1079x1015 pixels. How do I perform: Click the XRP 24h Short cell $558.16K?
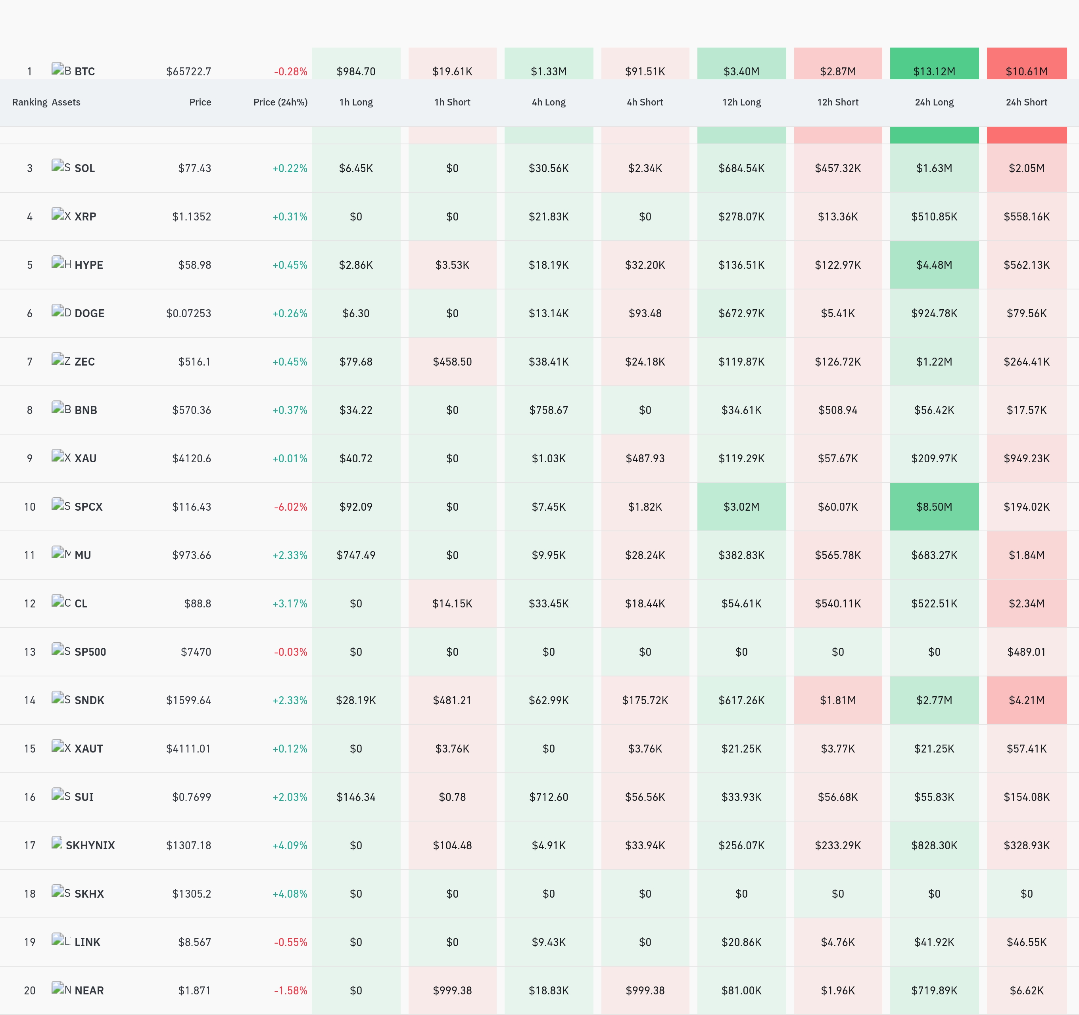(x=1027, y=216)
